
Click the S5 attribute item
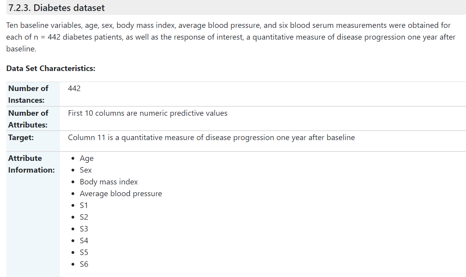[84, 252]
